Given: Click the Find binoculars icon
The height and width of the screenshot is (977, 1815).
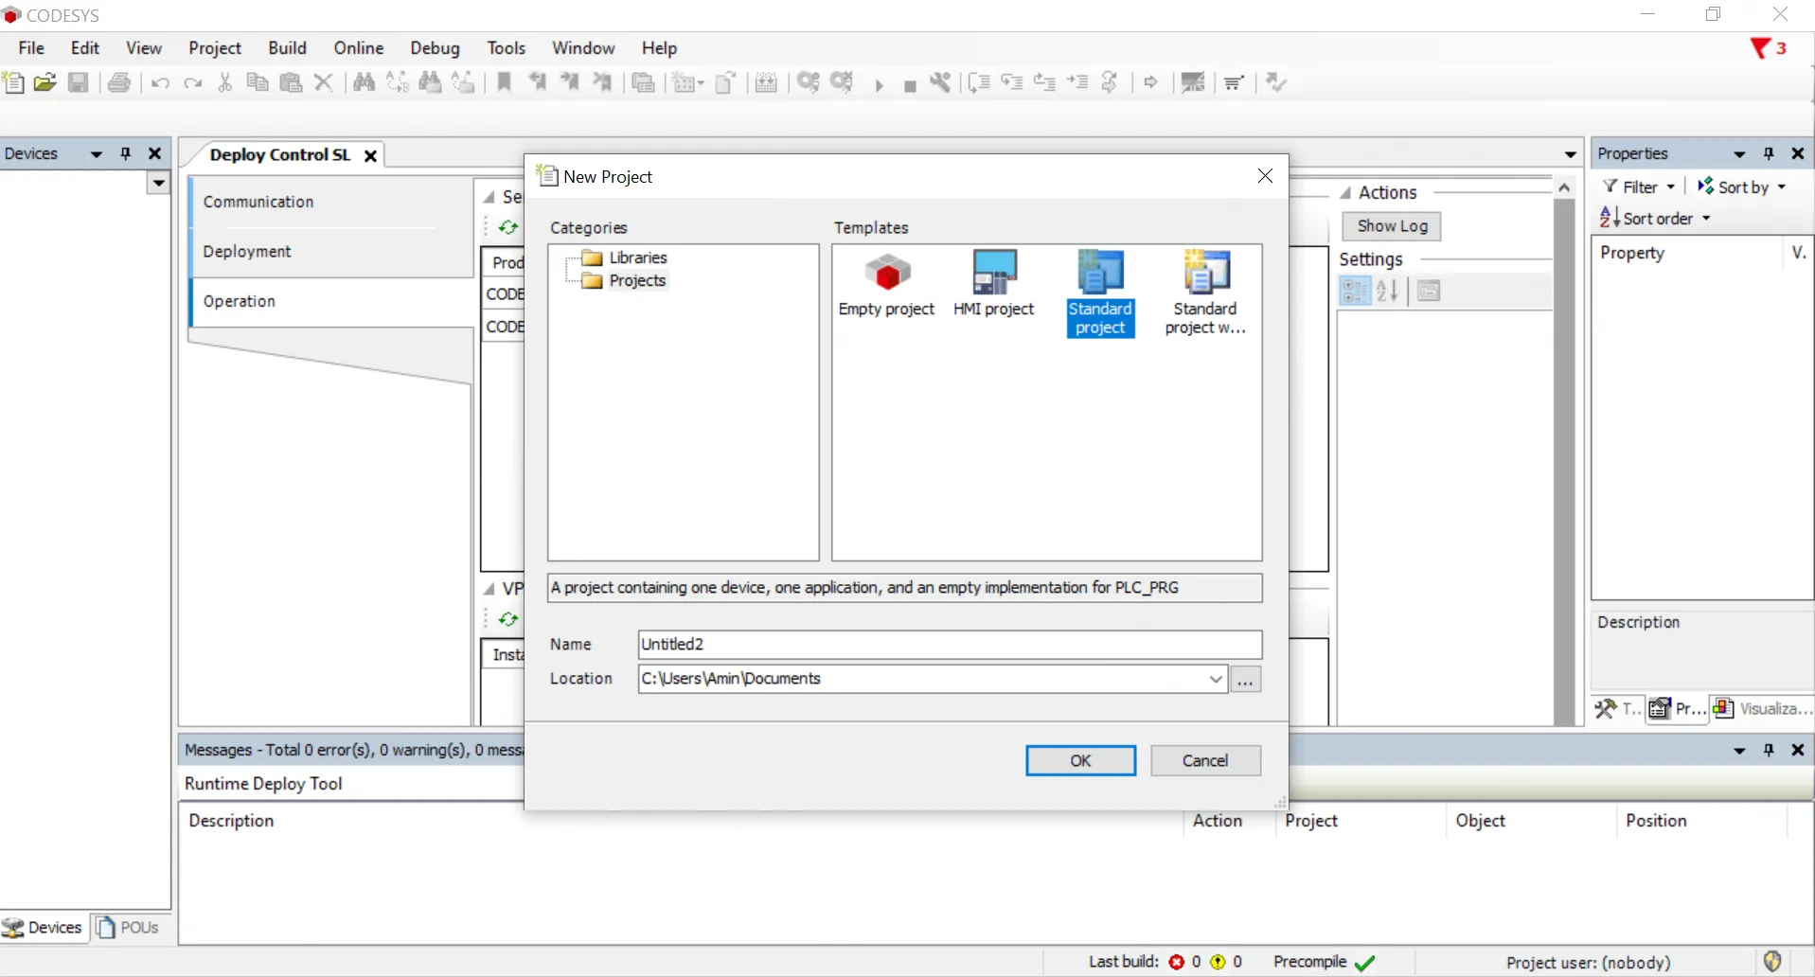Looking at the screenshot, I should [x=364, y=82].
